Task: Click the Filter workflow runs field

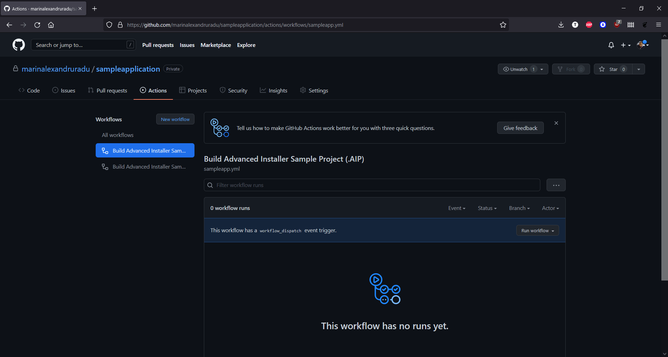Action: tap(372, 185)
